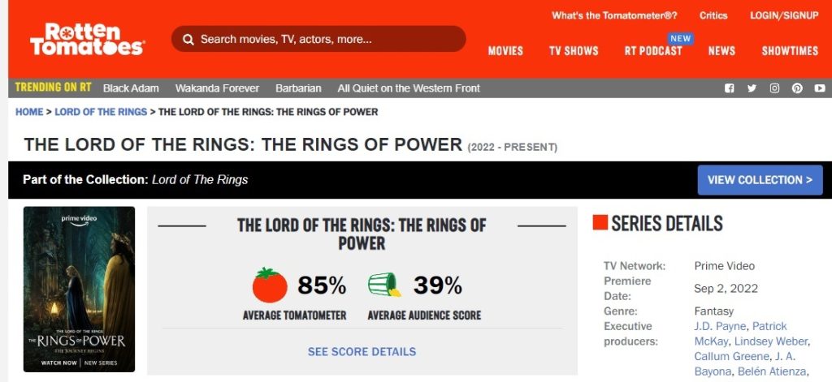Click LORD OF THE RINGS breadcrumb link

tap(101, 112)
